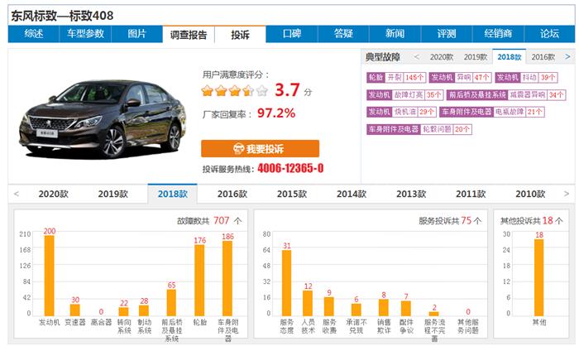Open the 发动机 烧机油 29个 fault tag
This screenshot has width=579, height=346.
point(402,112)
